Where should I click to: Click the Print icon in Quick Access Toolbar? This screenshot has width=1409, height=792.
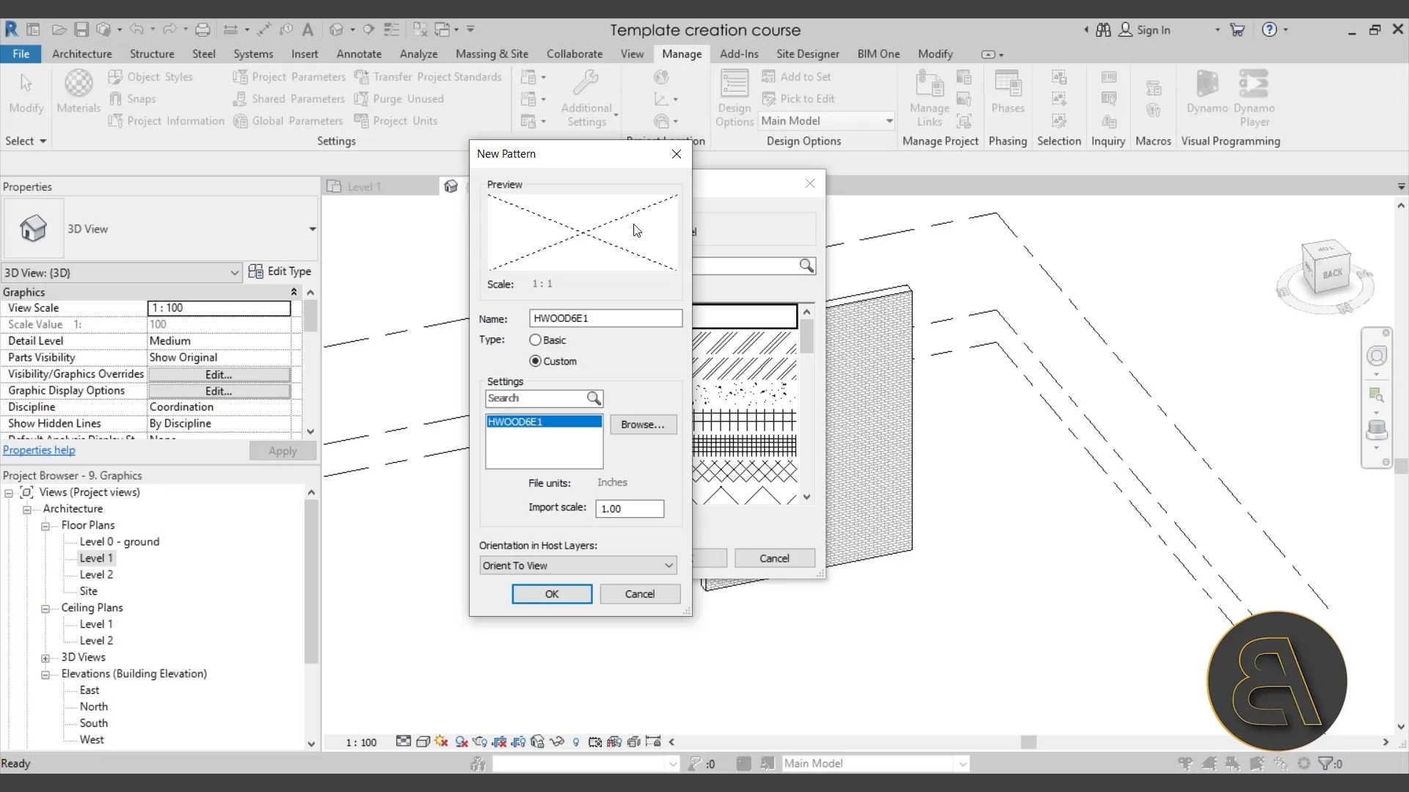[x=203, y=29]
